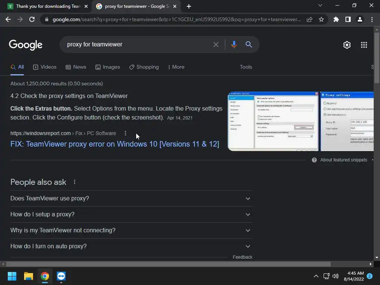Click the windowsreport.com breadcrumb URL
Viewport: 380px width, 285px height.
point(40,133)
